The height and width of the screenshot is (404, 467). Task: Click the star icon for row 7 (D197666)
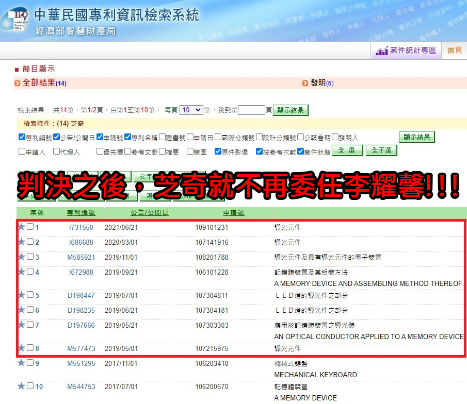(x=22, y=325)
